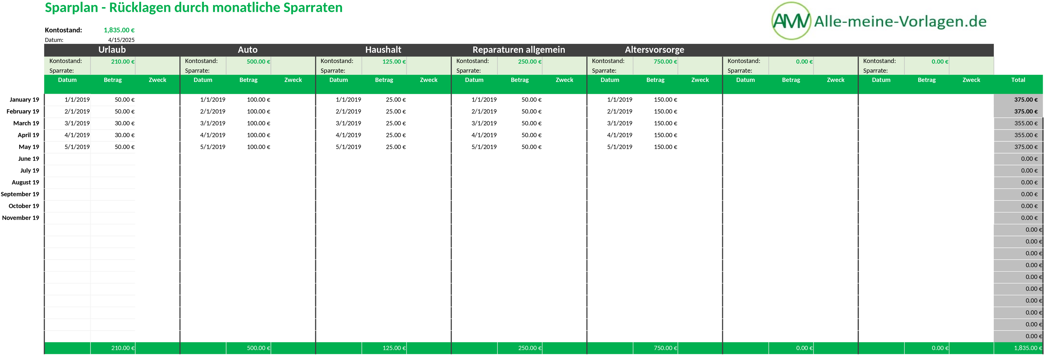Select the February 19 row label
The width and height of the screenshot is (1044, 355).
(x=23, y=112)
